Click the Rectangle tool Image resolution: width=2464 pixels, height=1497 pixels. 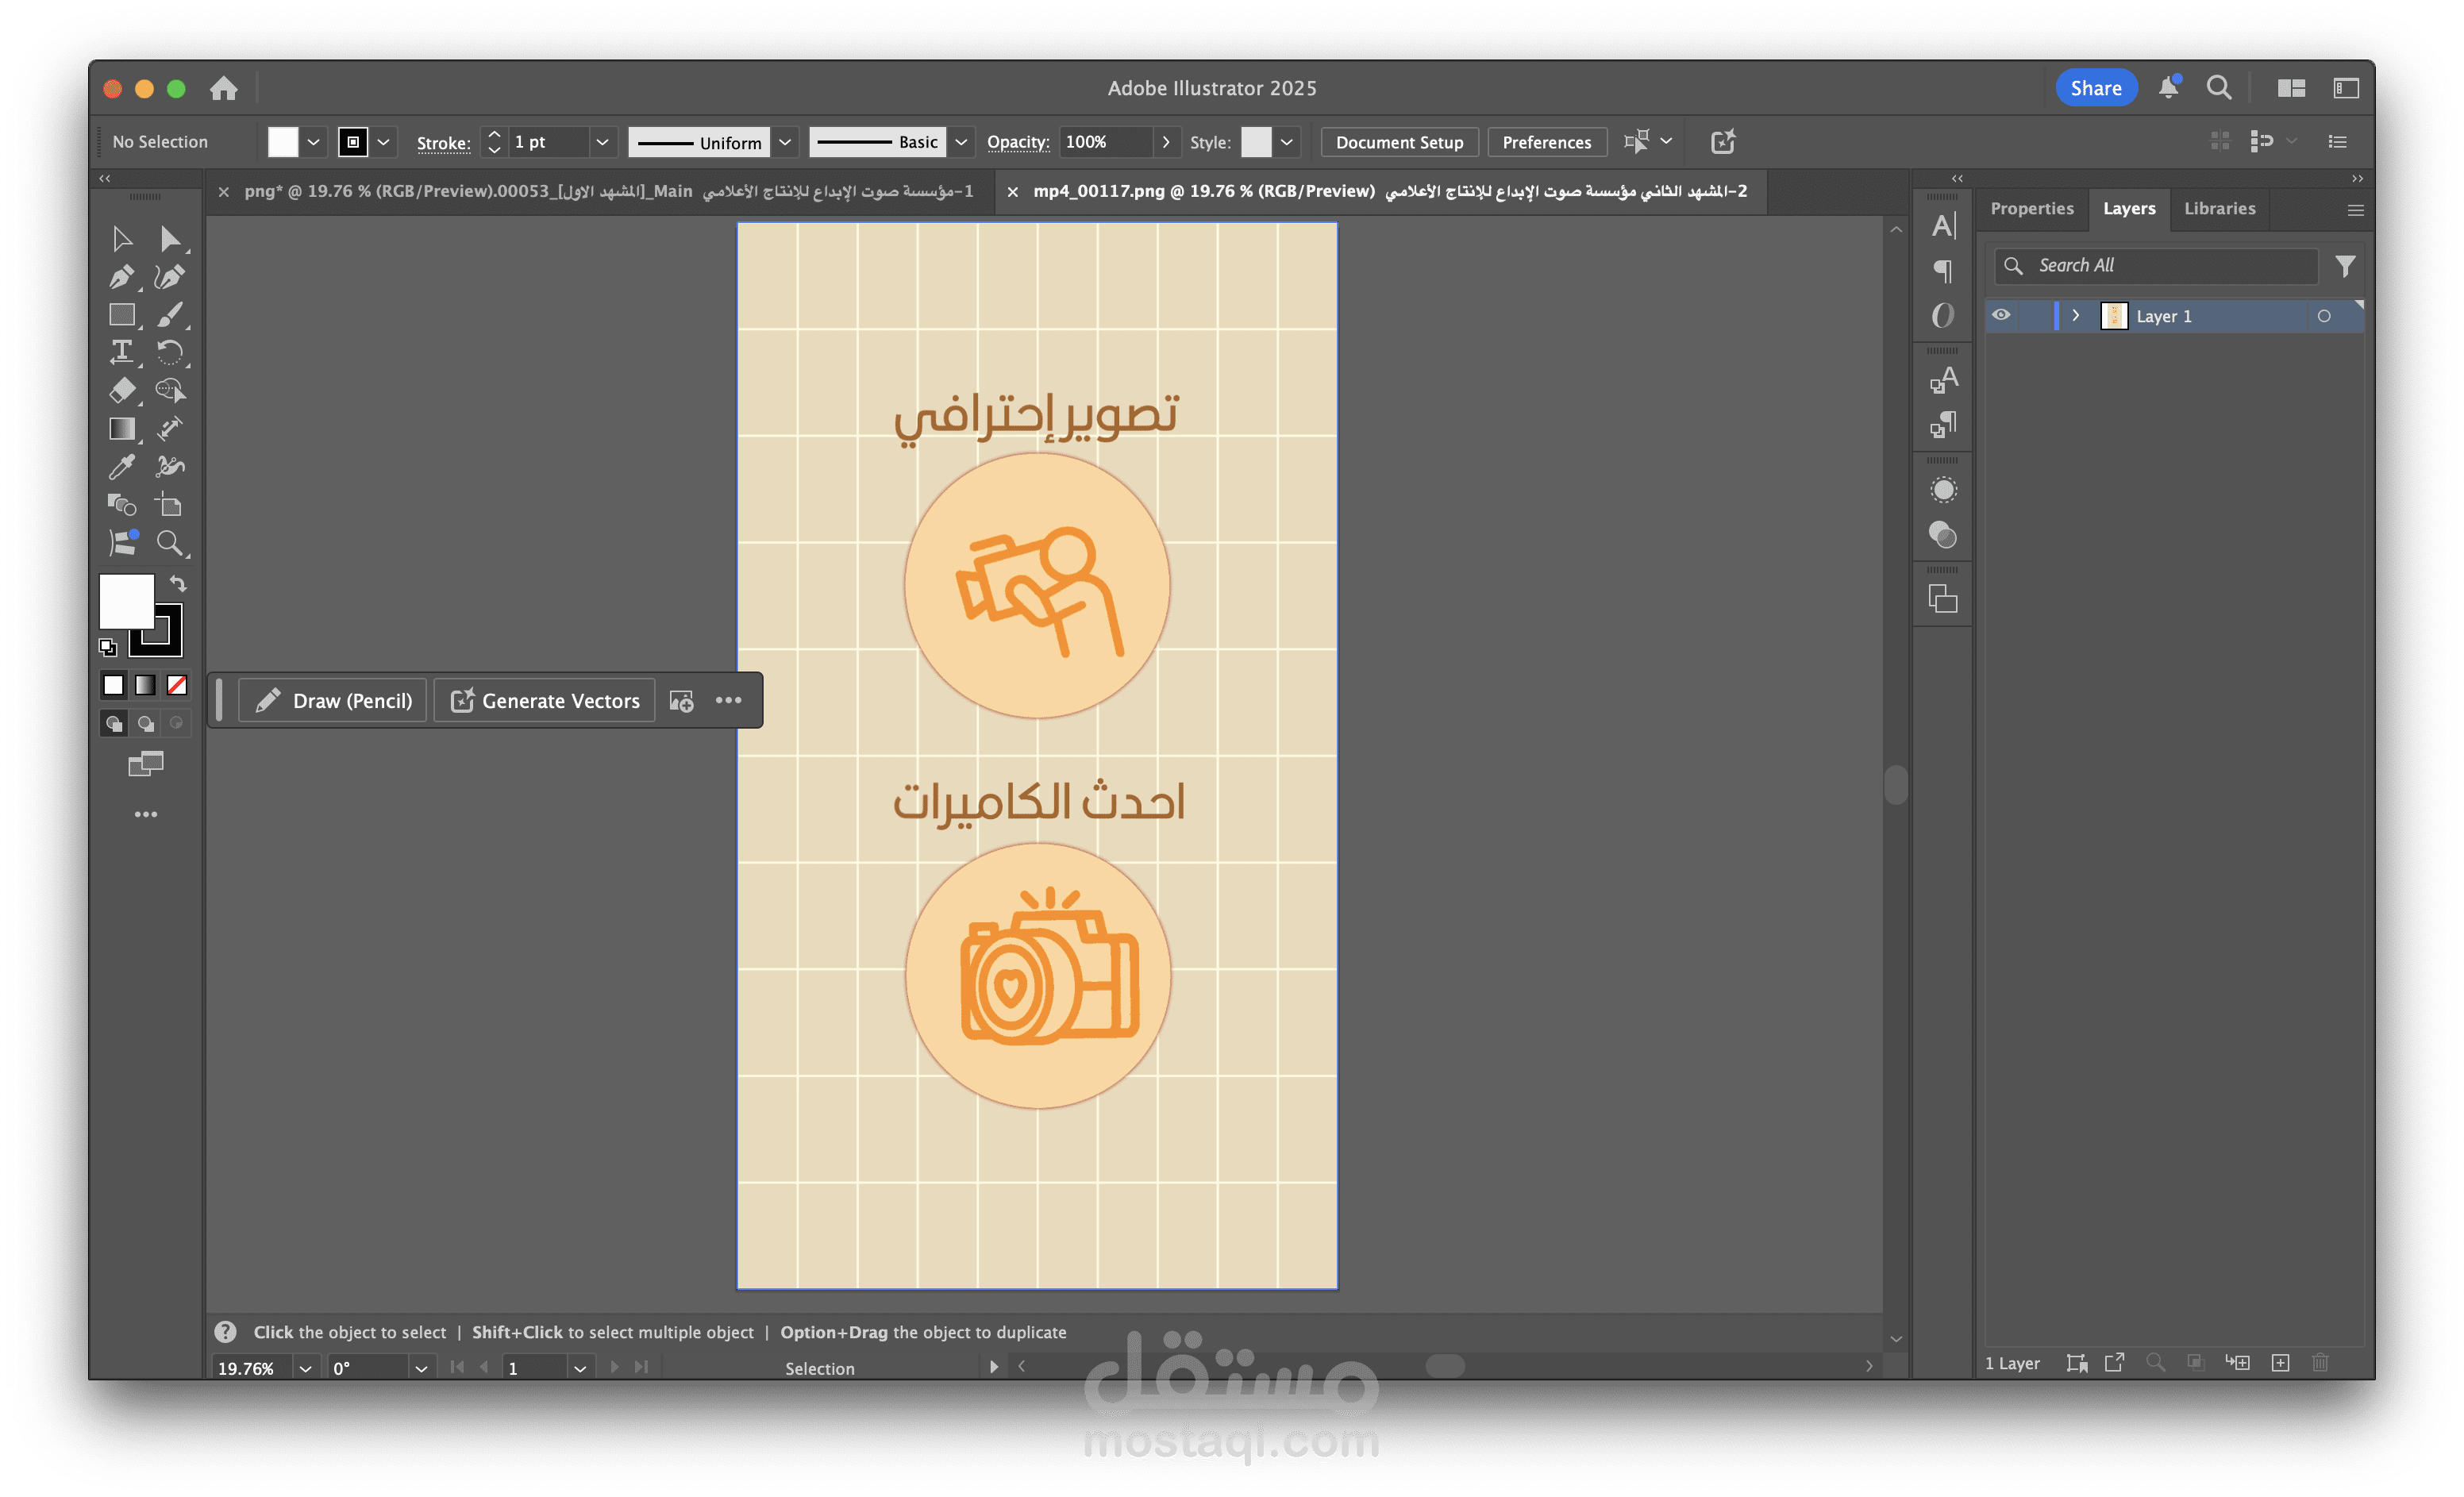click(122, 315)
